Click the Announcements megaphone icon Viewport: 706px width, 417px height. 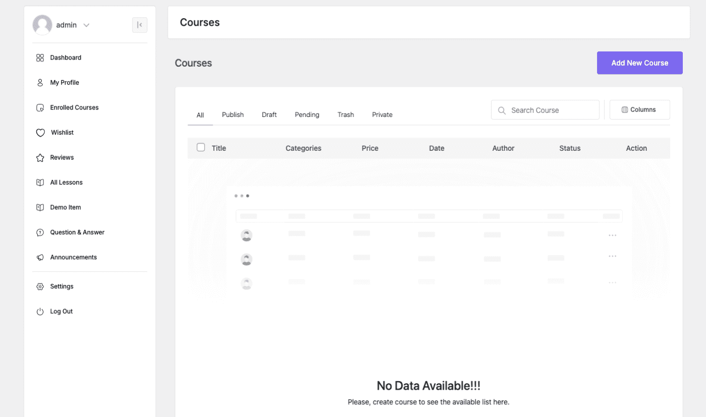[x=40, y=258]
